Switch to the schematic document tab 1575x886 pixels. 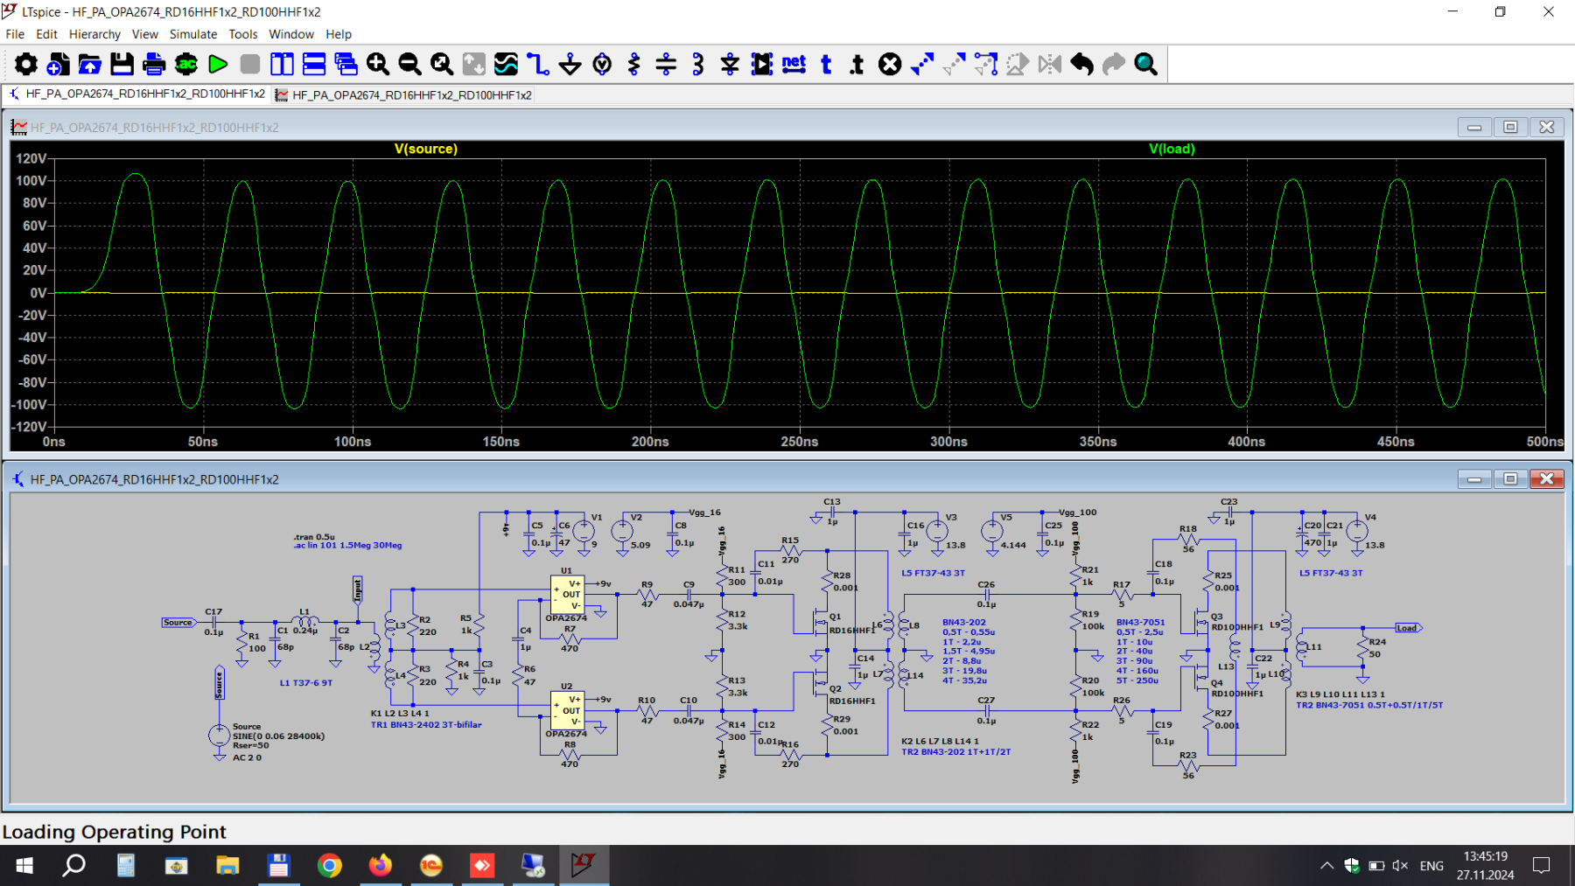[x=137, y=94]
